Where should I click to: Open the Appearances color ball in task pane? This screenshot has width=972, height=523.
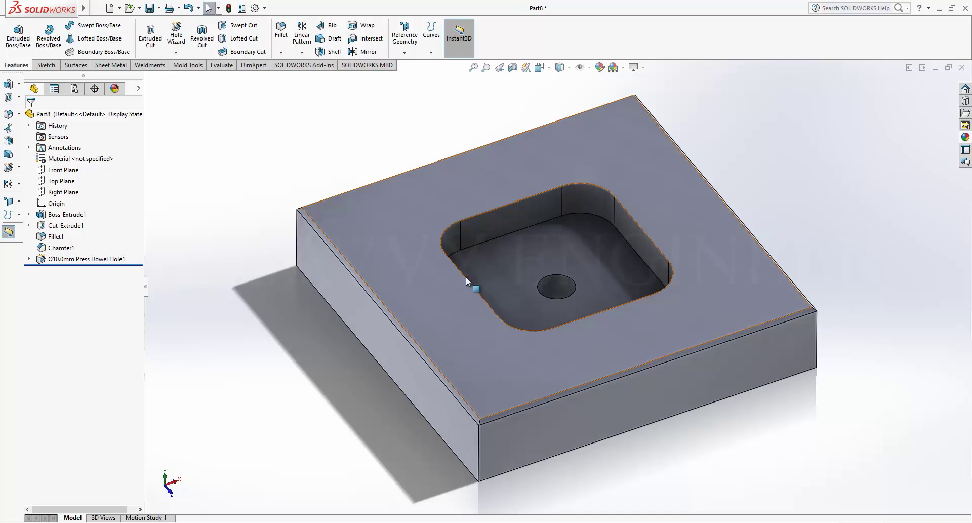(965, 137)
